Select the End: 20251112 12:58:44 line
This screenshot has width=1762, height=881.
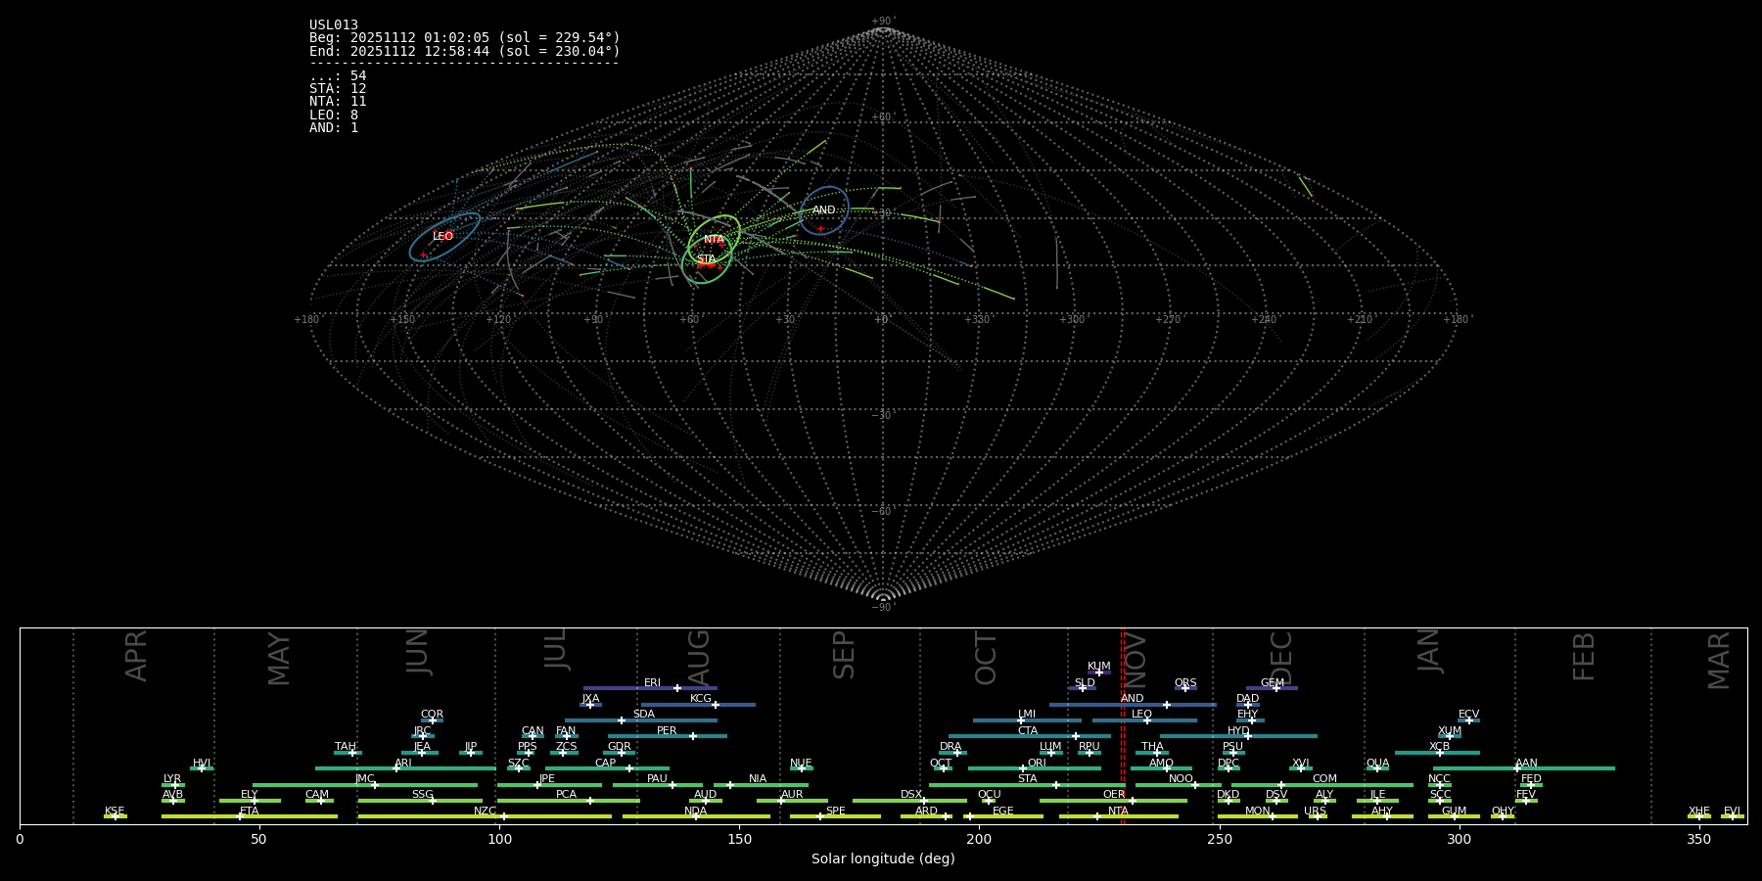[465, 51]
